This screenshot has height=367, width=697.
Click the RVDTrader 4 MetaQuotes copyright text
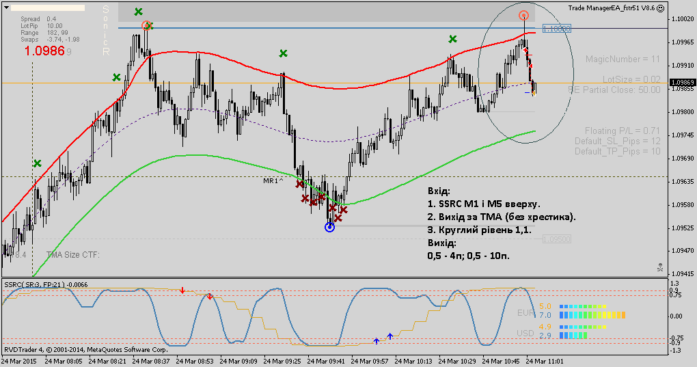[86, 350]
